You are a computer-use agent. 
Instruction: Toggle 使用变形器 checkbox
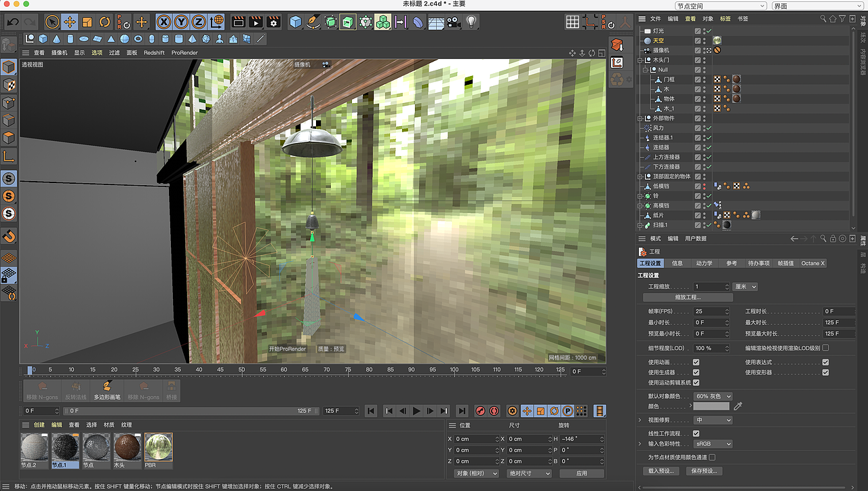(825, 372)
